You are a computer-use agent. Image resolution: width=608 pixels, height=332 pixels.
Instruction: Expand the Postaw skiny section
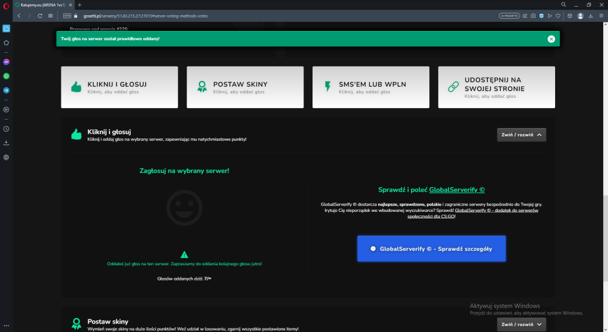pos(522,324)
